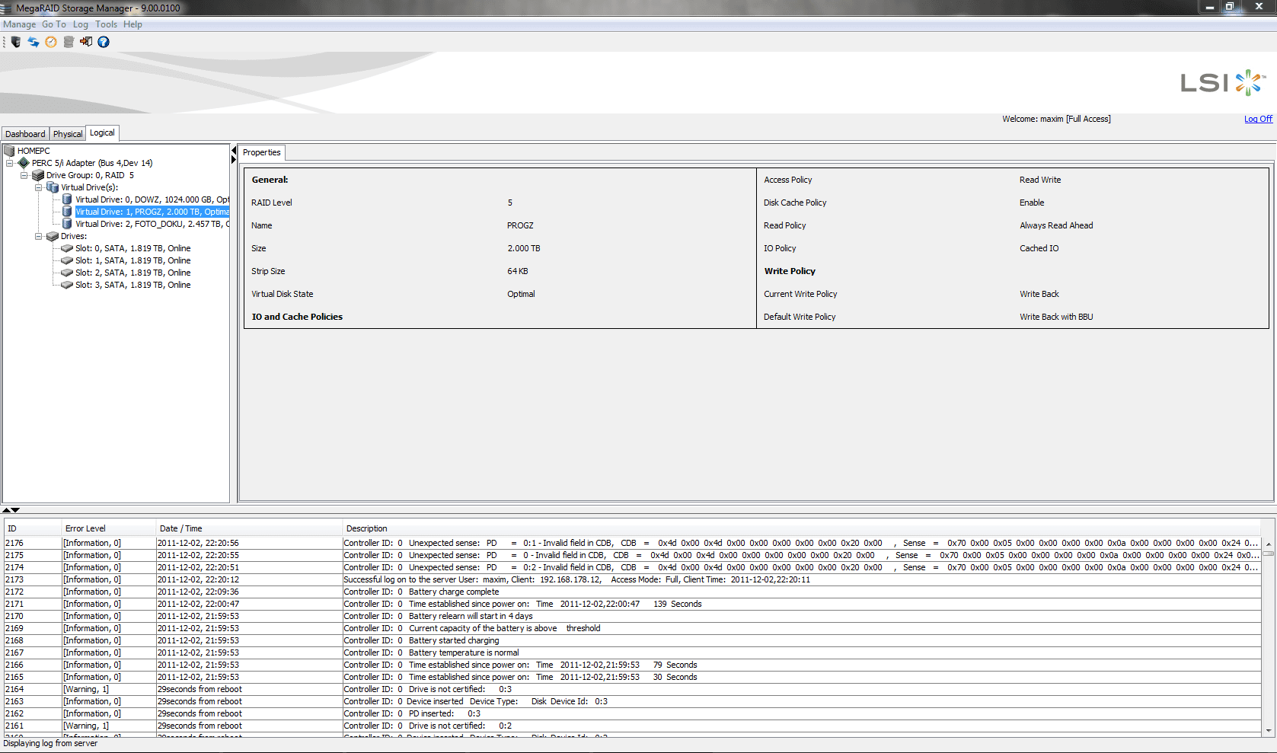
Task: Click the Log Off door toolbar icon
Action: [86, 42]
